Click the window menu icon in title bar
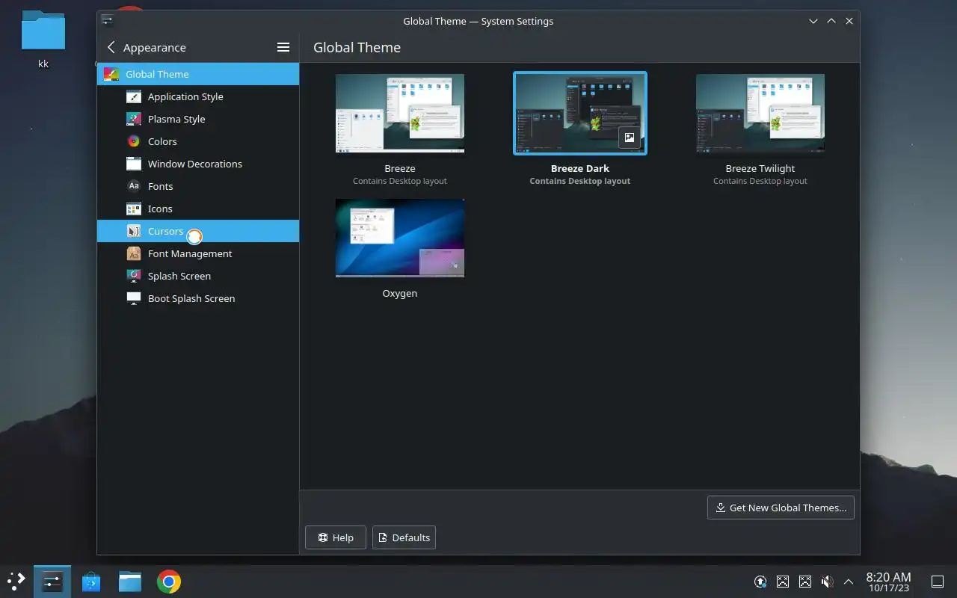The height and width of the screenshot is (598, 957). tap(108, 20)
